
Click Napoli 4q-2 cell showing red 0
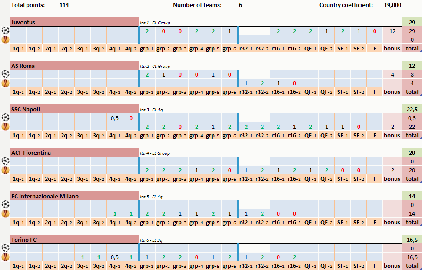(131, 118)
